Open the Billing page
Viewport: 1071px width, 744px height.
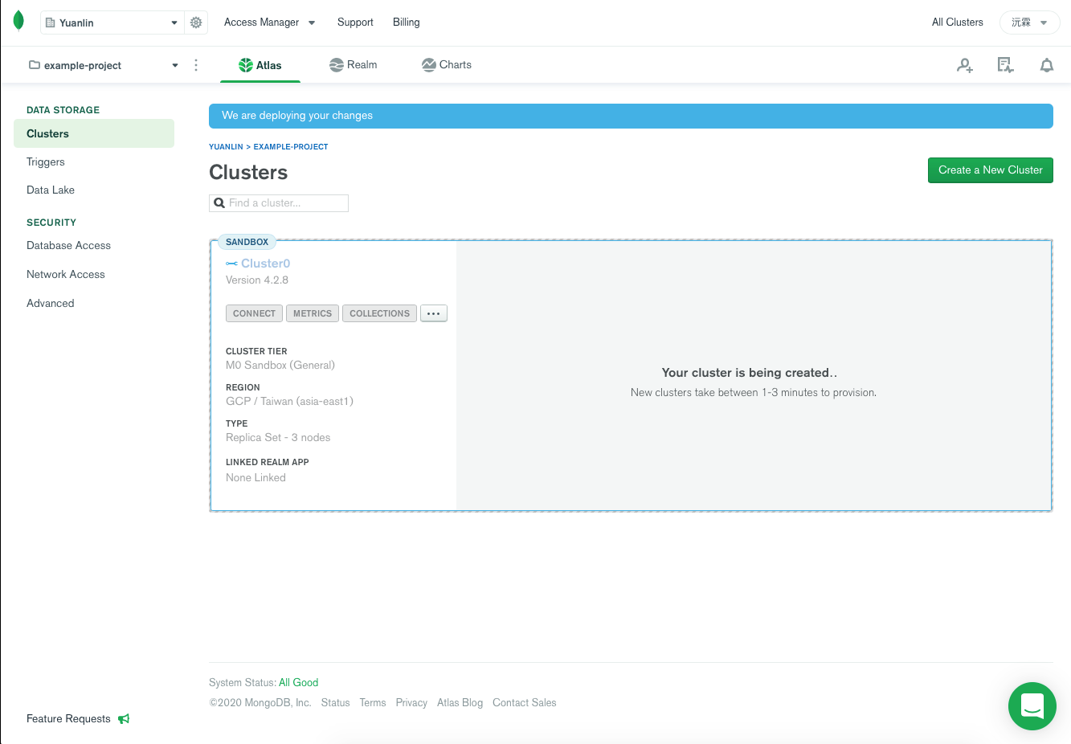(x=406, y=22)
